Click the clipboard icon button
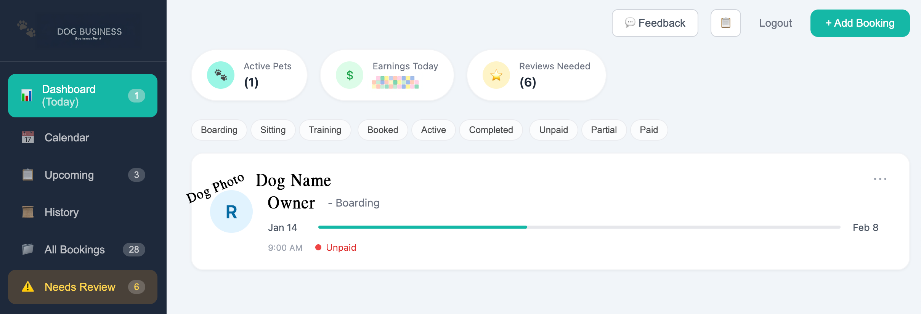 click(x=725, y=23)
